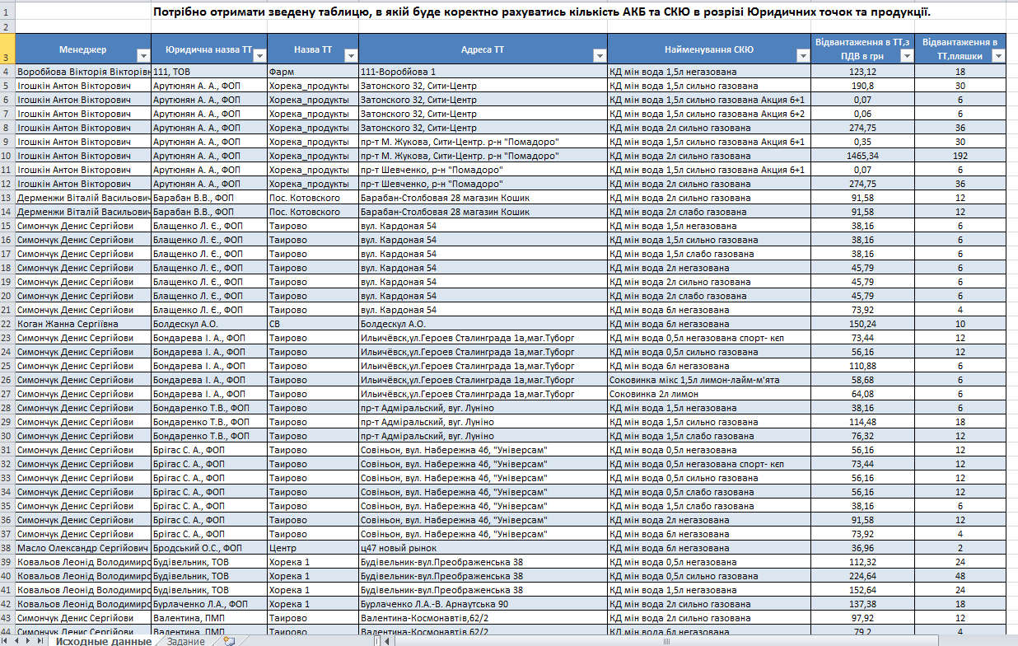Click the cell Бродський О.С., ФОП
The height and width of the screenshot is (646, 1018).
[209, 548]
